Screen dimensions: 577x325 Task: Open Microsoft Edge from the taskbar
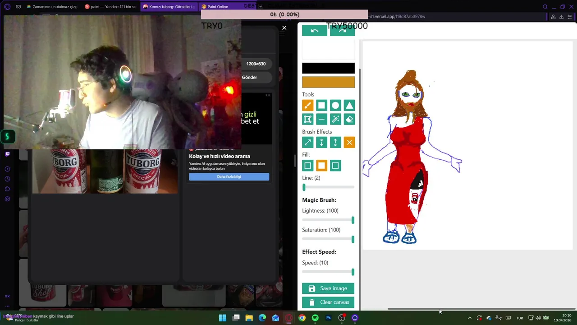(262, 318)
